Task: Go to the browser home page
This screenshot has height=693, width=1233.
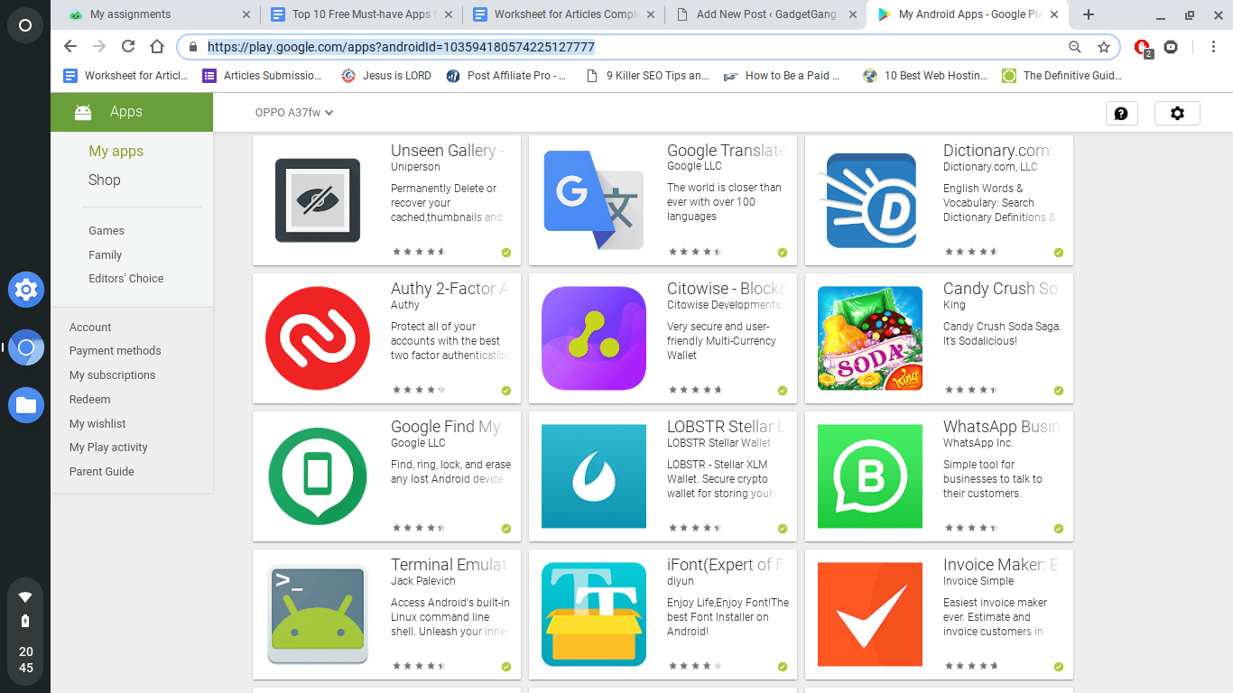Action: click(x=157, y=47)
